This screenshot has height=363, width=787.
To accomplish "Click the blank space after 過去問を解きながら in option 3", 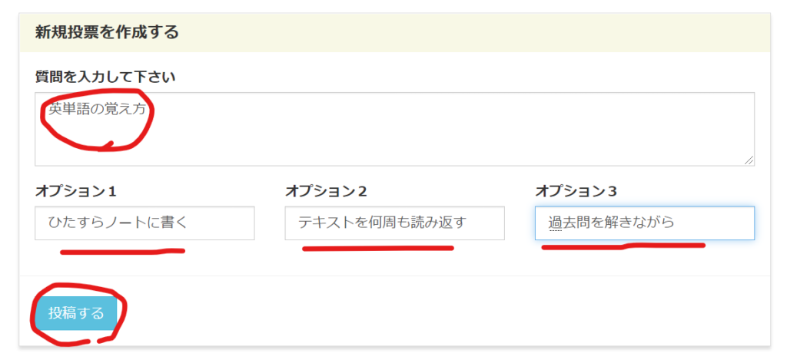I will 712,223.
